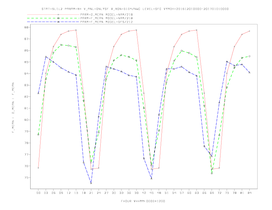This screenshot has height=210, width=272.
Task: Click y-axis tick value 88
Action: pos(27,27)
